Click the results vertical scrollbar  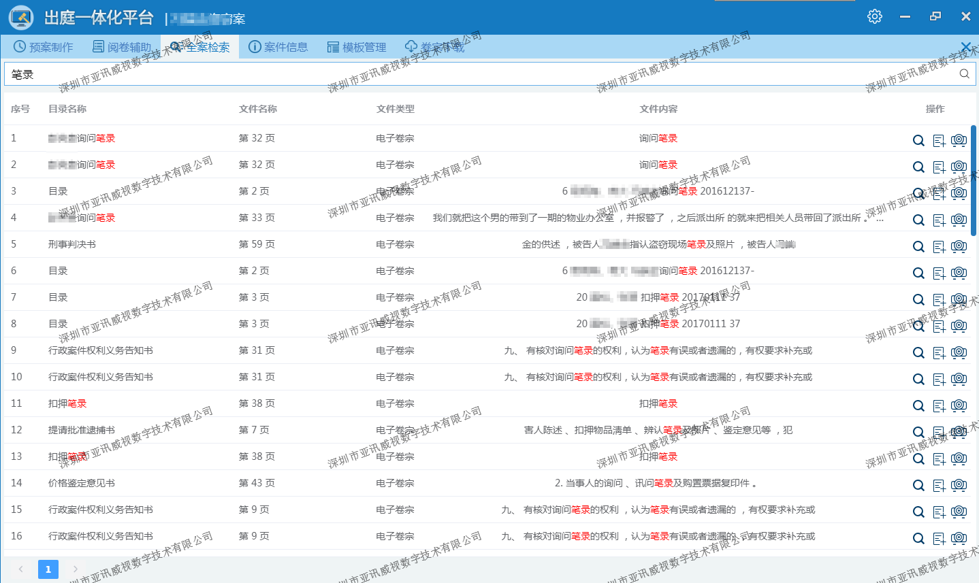pyautogui.click(x=974, y=180)
